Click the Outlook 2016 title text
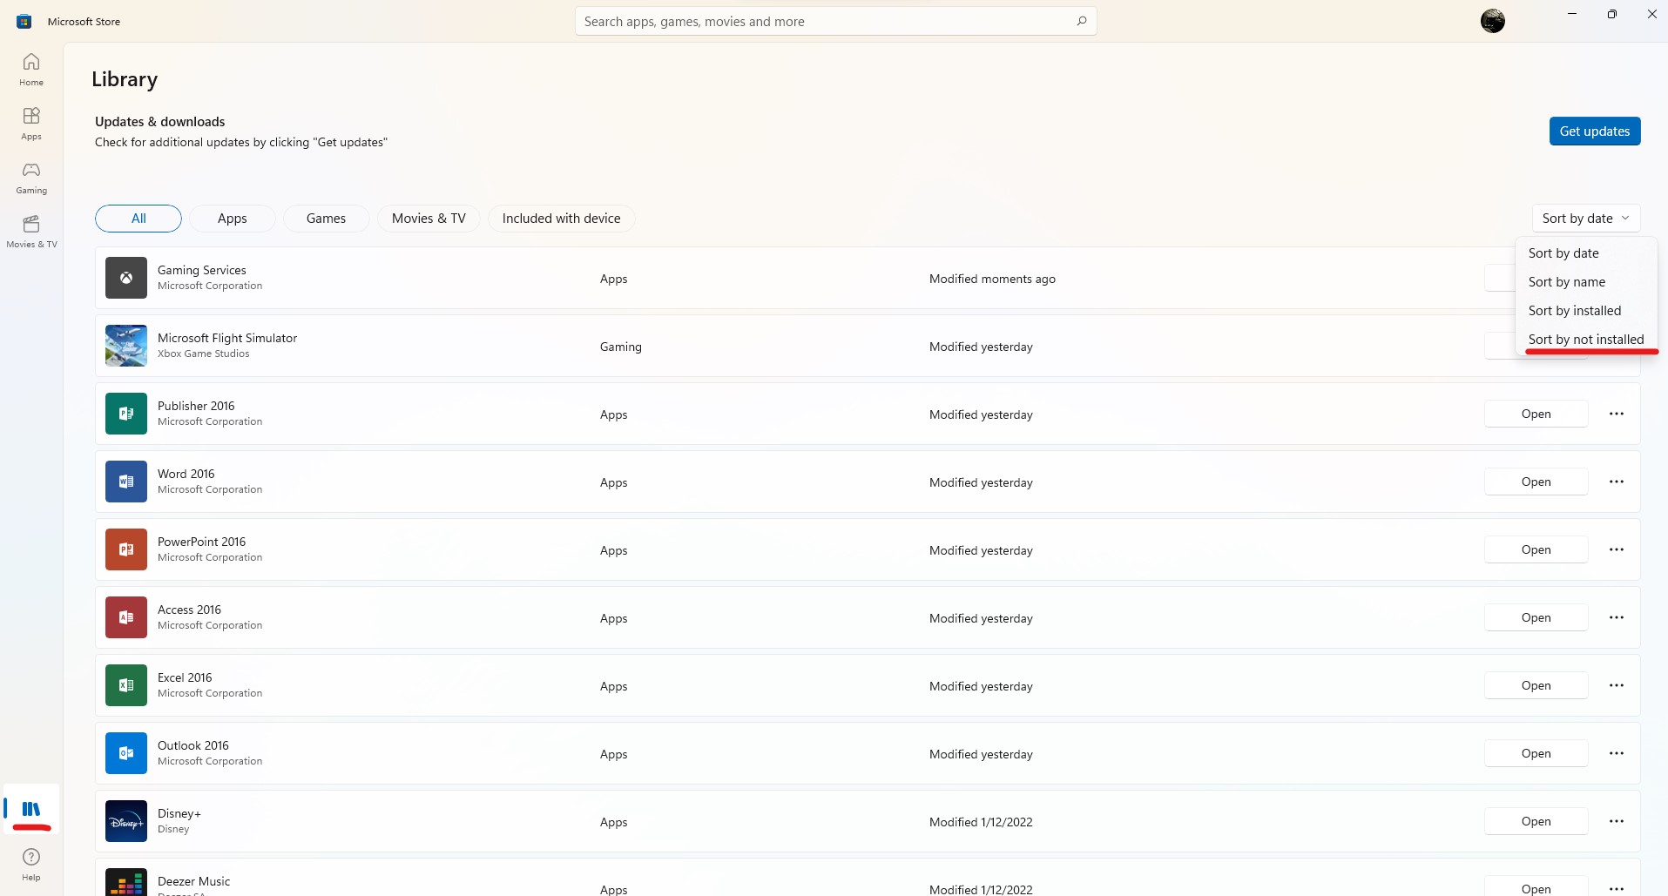Screen dimensions: 1668x896 click(193, 745)
